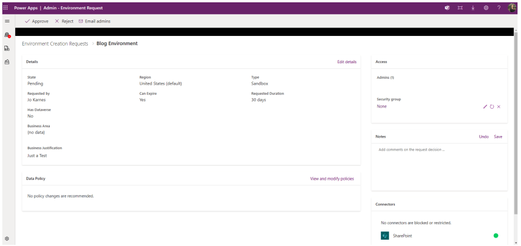Approve the environment request

pos(36,21)
